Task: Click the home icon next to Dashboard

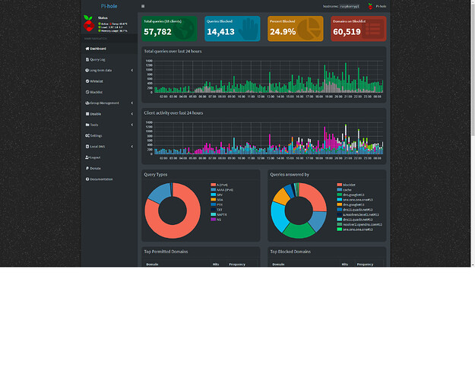Action: click(x=87, y=49)
